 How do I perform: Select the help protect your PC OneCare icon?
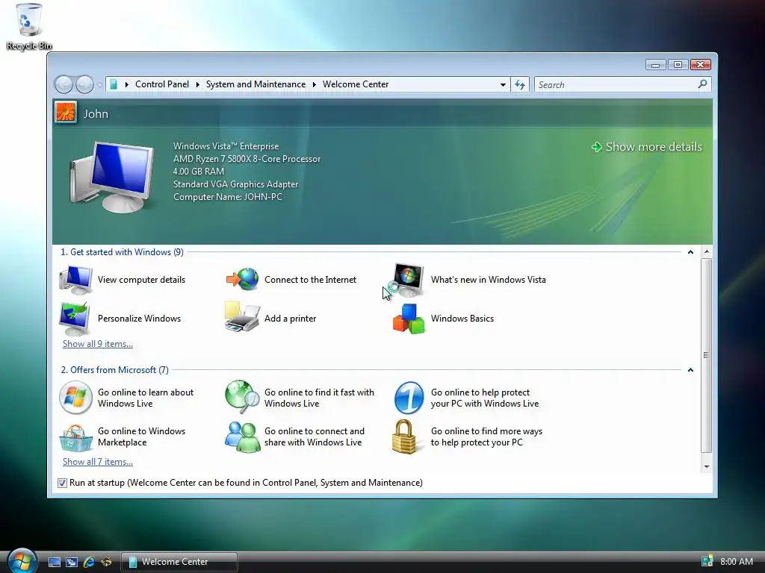point(409,398)
